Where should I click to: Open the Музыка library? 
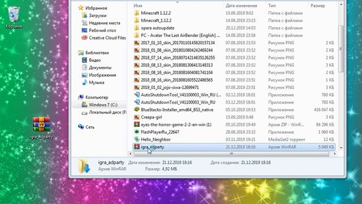96,82
